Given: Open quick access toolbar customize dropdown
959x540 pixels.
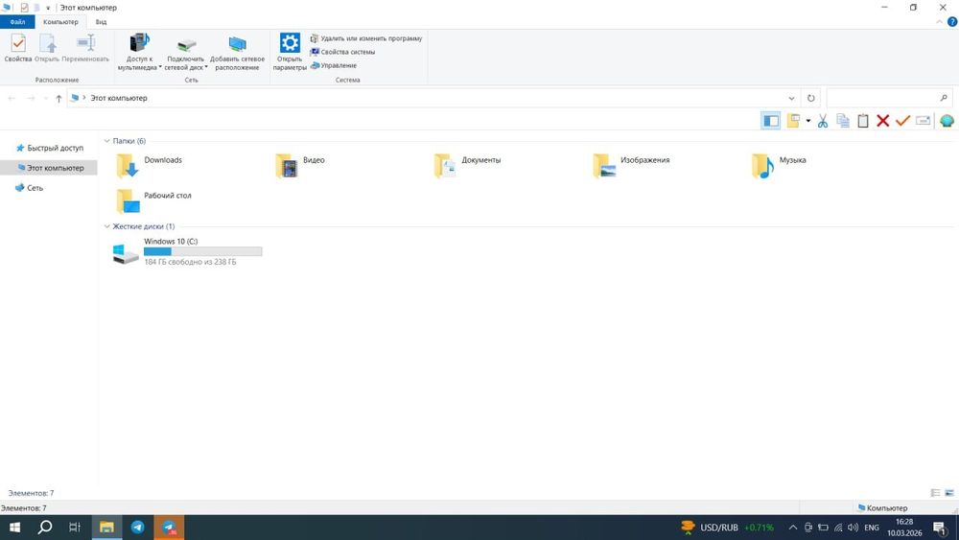Looking at the screenshot, I should (48, 8).
